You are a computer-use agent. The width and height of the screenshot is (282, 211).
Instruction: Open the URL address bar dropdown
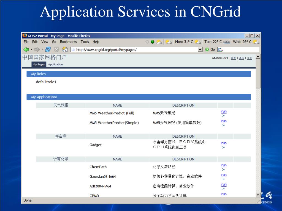click(200, 49)
